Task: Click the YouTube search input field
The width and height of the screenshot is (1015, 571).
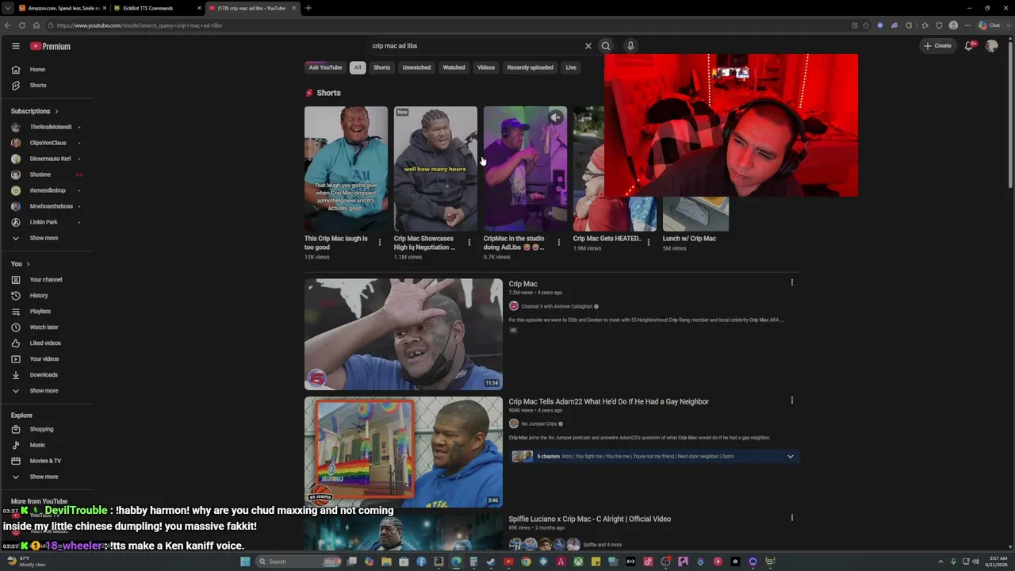Action: coord(476,46)
